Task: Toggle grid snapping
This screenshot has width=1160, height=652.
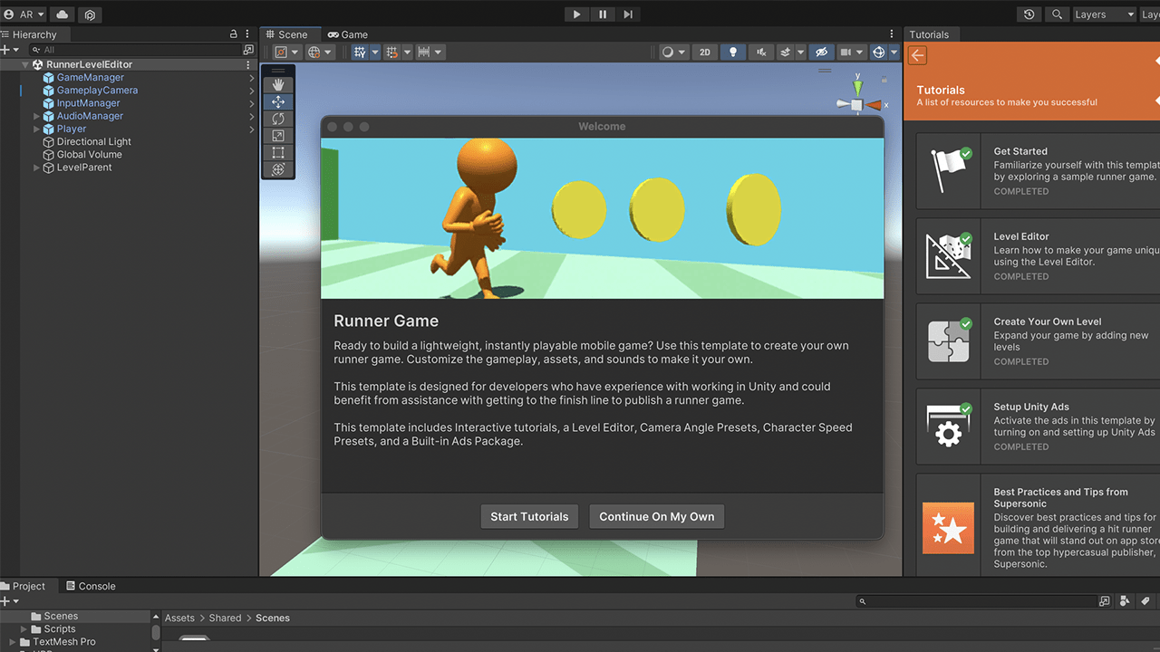Action: pyautogui.click(x=392, y=53)
